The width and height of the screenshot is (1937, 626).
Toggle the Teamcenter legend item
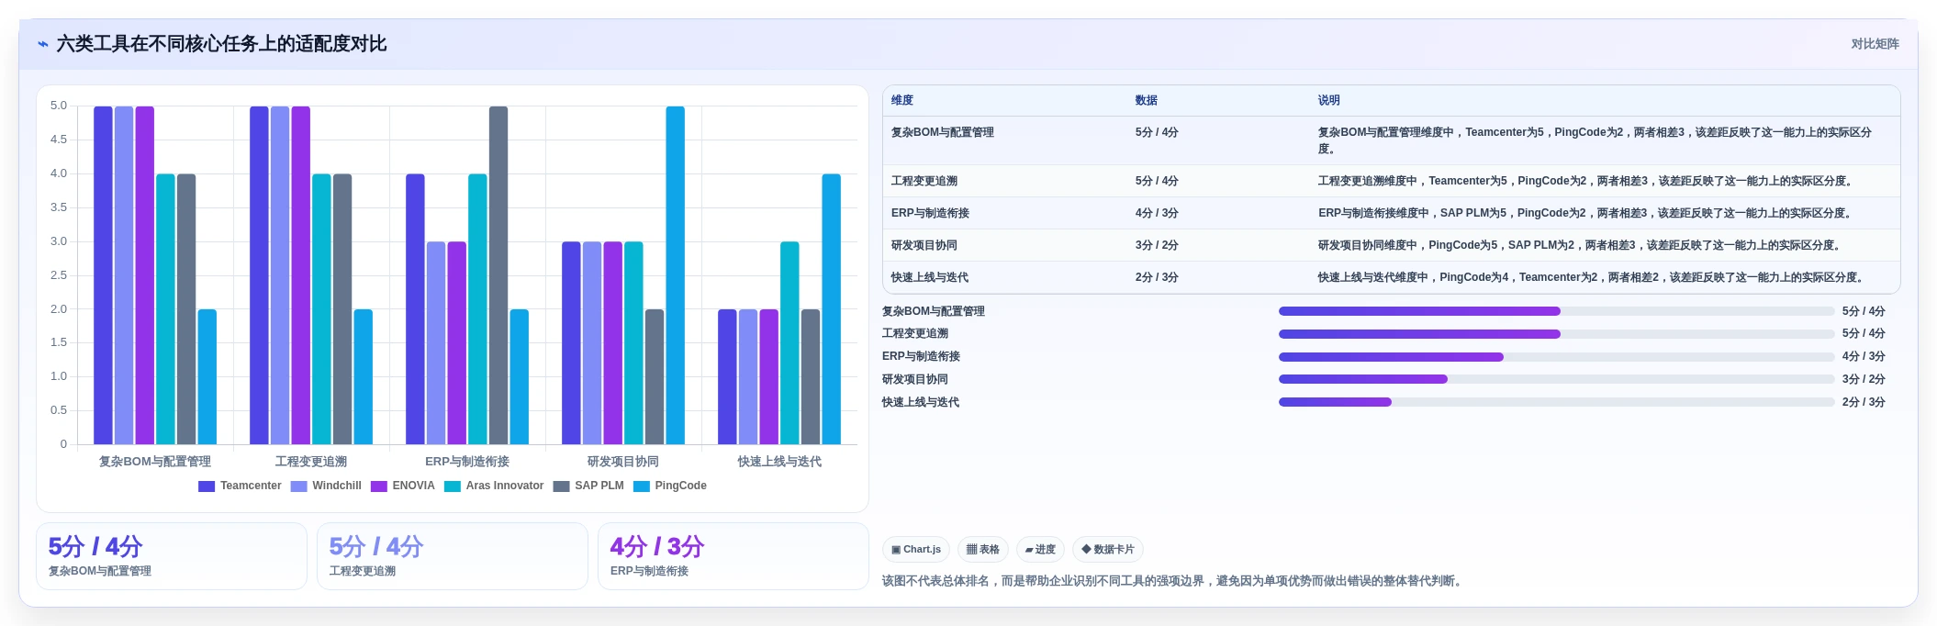(x=241, y=486)
